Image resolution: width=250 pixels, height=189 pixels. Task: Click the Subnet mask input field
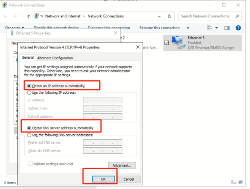[103, 108]
